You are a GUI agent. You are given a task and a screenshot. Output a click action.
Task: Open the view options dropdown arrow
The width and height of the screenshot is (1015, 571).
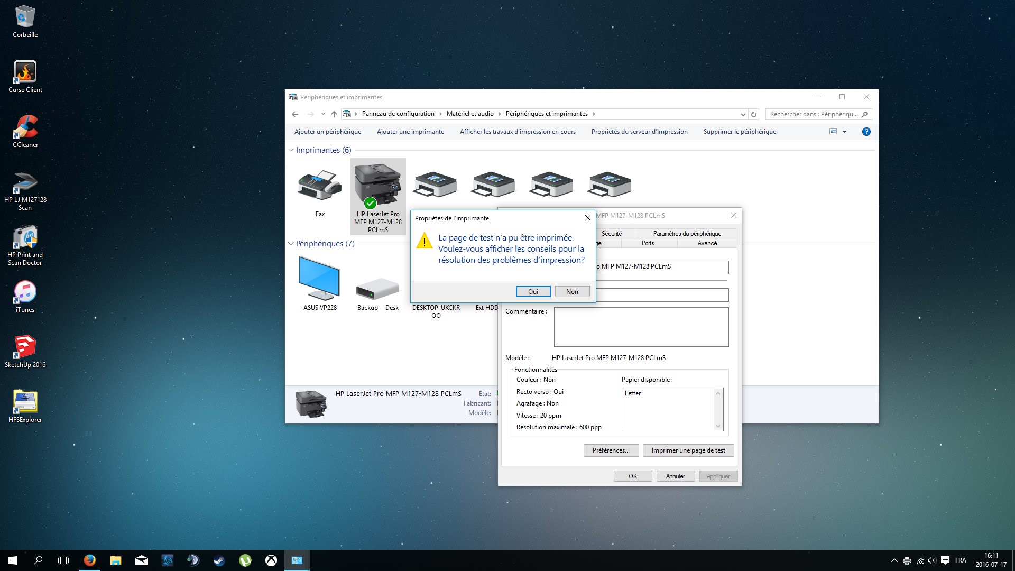point(844,132)
